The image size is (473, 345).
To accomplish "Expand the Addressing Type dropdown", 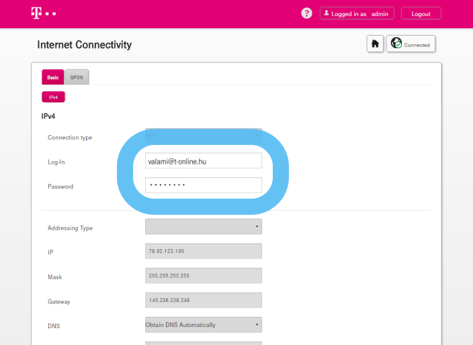I will (203, 227).
